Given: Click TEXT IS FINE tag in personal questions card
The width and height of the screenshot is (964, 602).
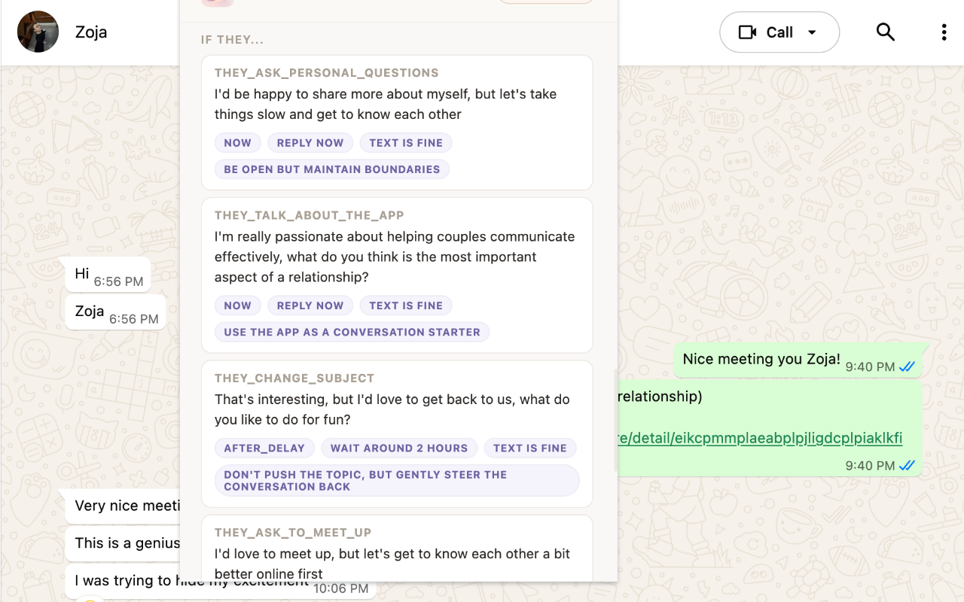Looking at the screenshot, I should [406, 143].
